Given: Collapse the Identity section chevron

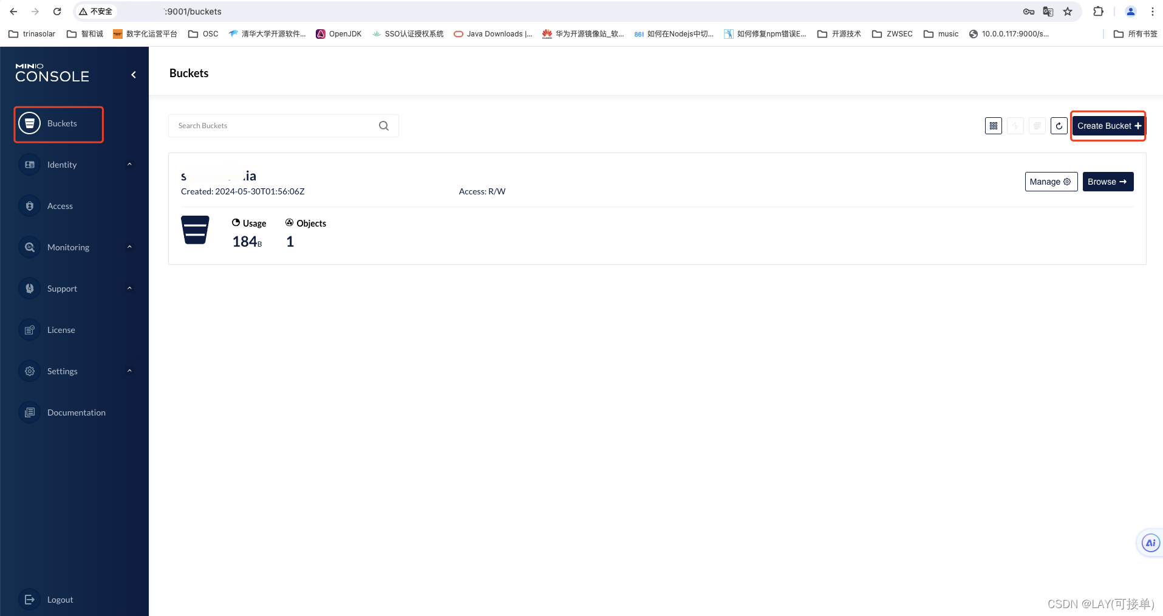Looking at the screenshot, I should tap(129, 164).
